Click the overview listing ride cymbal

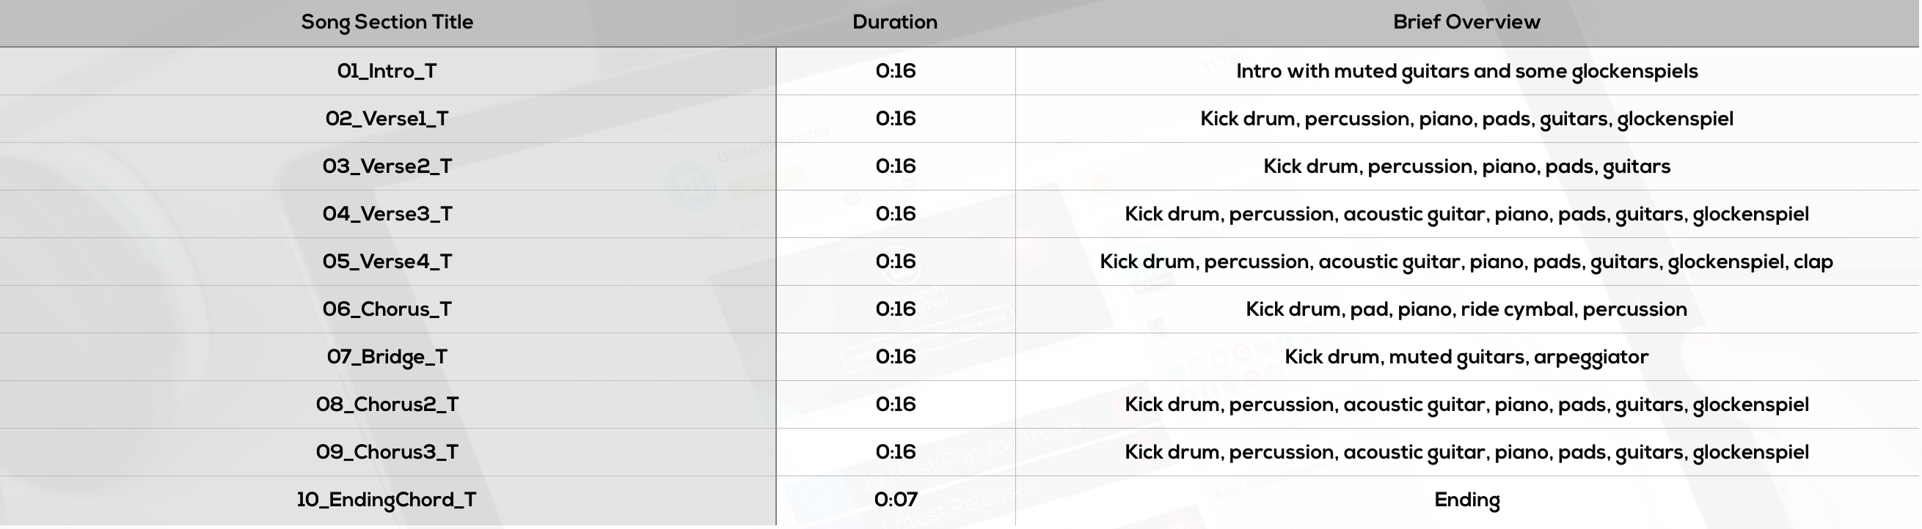click(1466, 309)
